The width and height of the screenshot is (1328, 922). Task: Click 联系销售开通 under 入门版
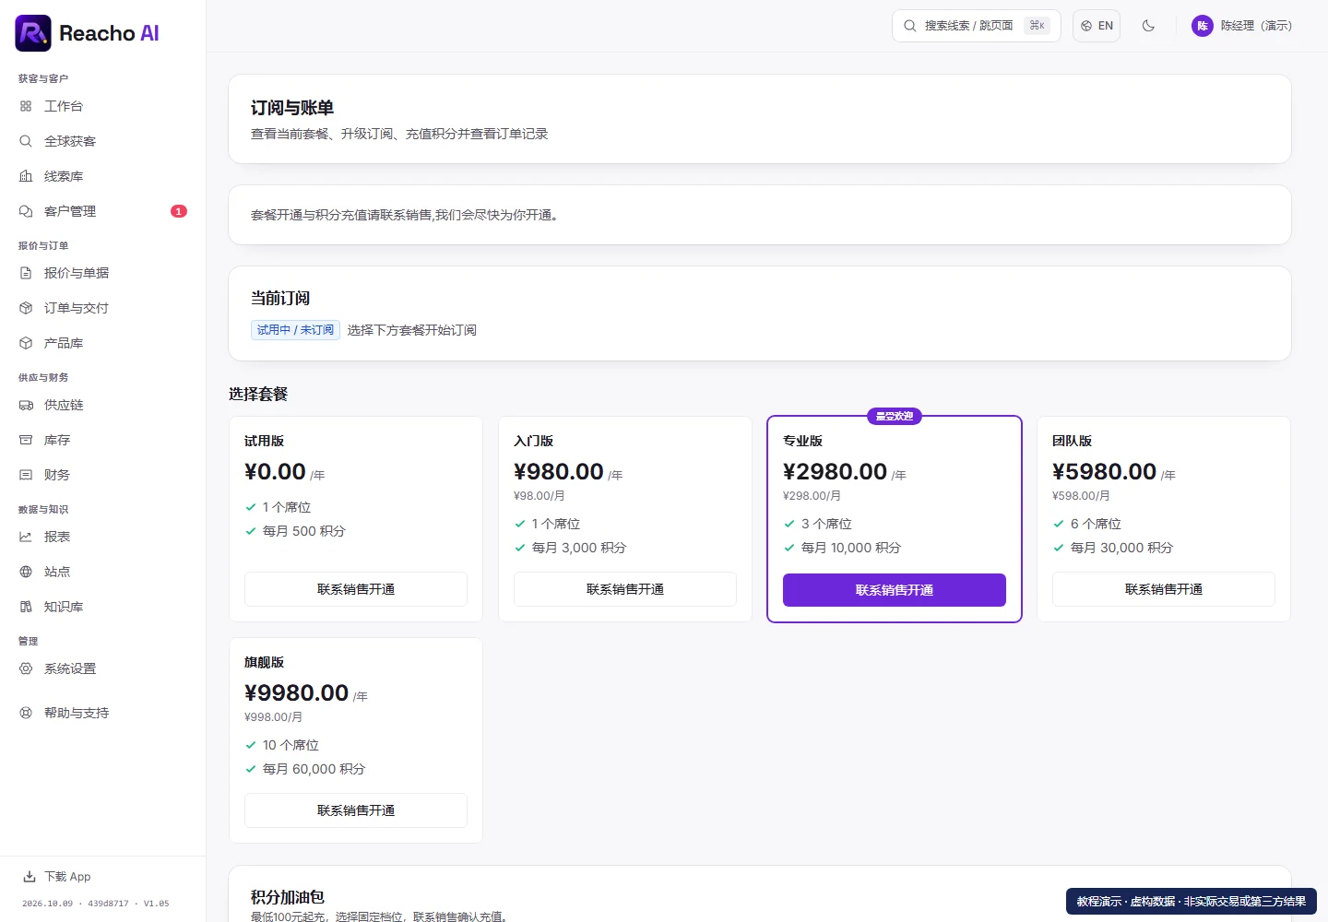[x=625, y=589]
